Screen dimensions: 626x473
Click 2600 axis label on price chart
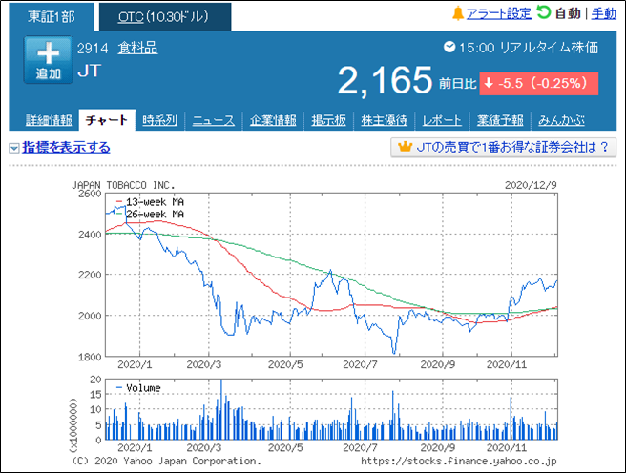click(x=90, y=194)
